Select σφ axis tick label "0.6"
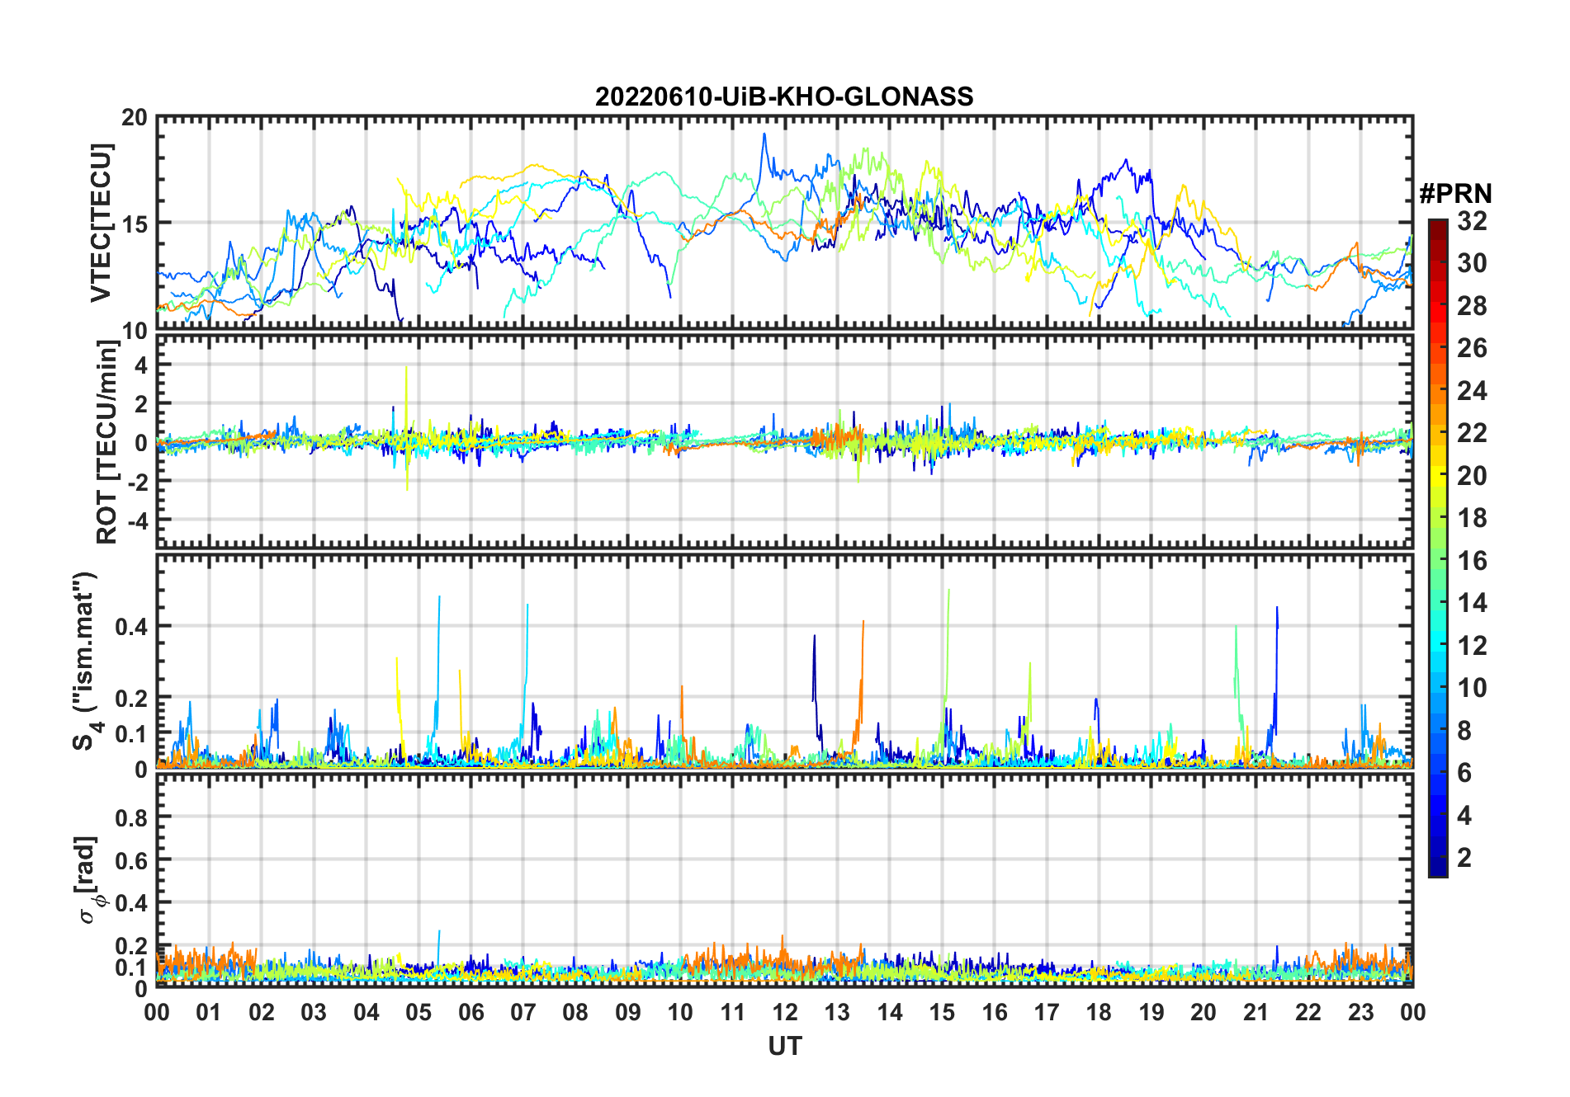 point(131,860)
